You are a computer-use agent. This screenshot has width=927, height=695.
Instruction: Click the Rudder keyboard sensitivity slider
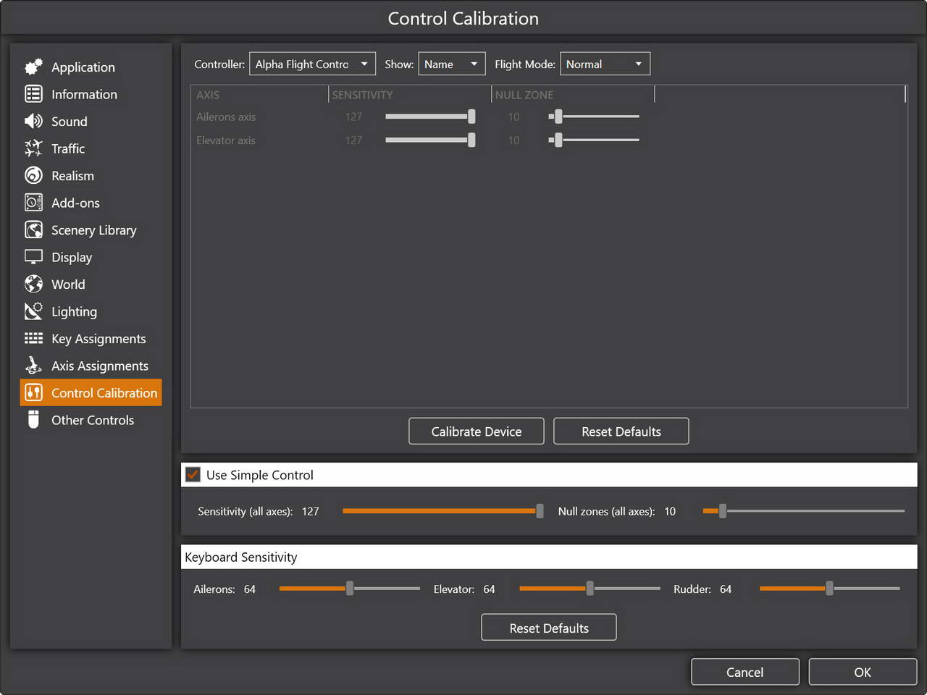829,589
